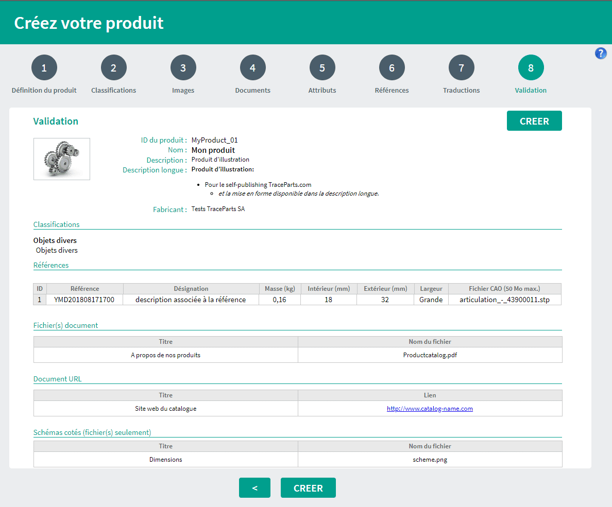Click the Référence column header
The height and width of the screenshot is (507, 612).
click(85, 289)
